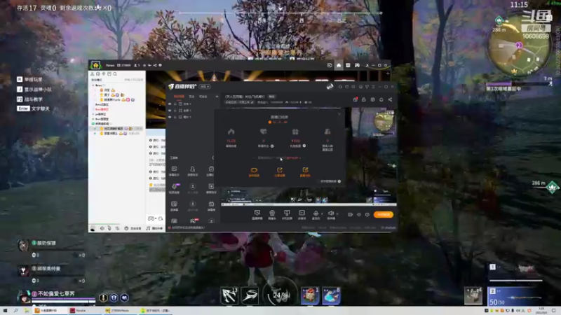The height and width of the screenshot is (315, 561).
Task: Click the chat bubble icon in companion bottom bar
Action: click(257, 213)
